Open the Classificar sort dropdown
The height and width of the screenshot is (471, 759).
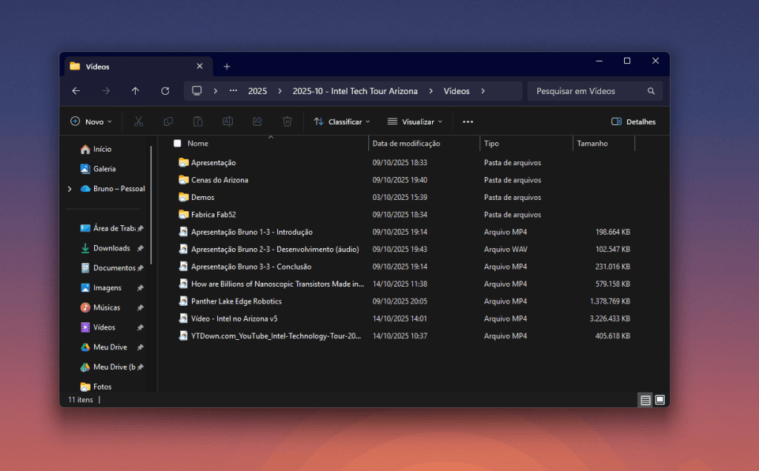[342, 122]
